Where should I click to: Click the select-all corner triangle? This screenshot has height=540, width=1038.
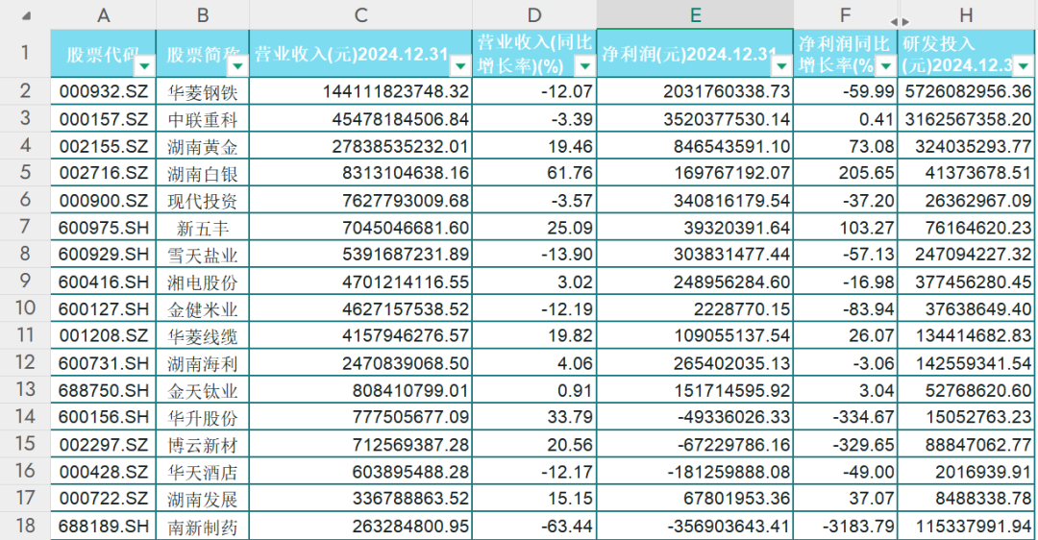tap(27, 15)
